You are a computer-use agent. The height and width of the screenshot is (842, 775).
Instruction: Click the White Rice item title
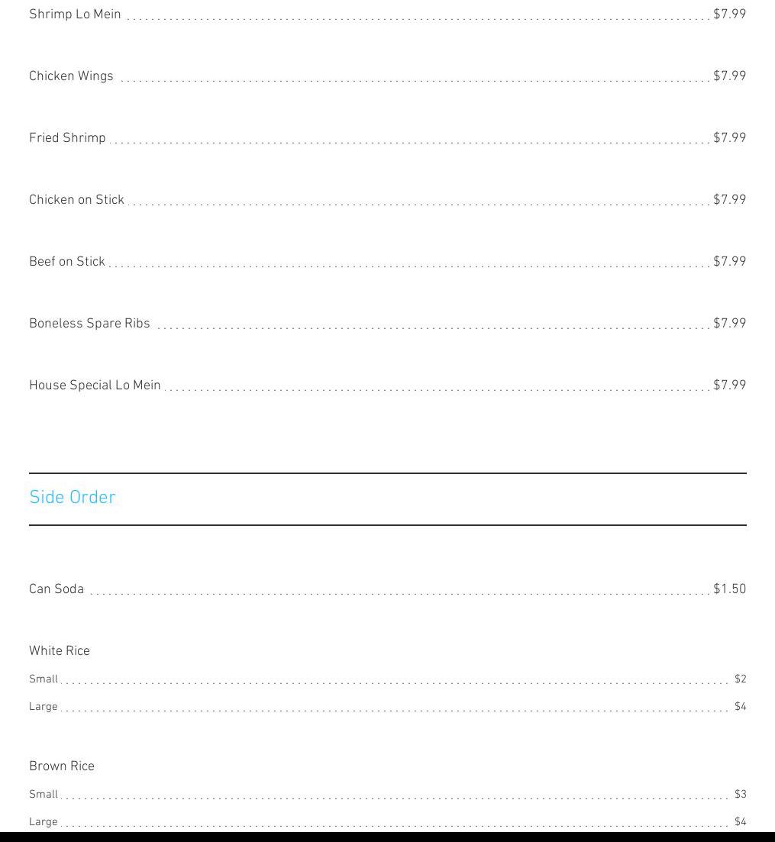tap(60, 650)
